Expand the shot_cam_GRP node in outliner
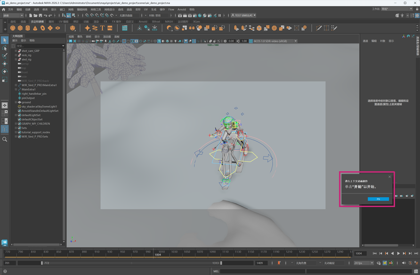The image size is (420, 275). coord(16,51)
